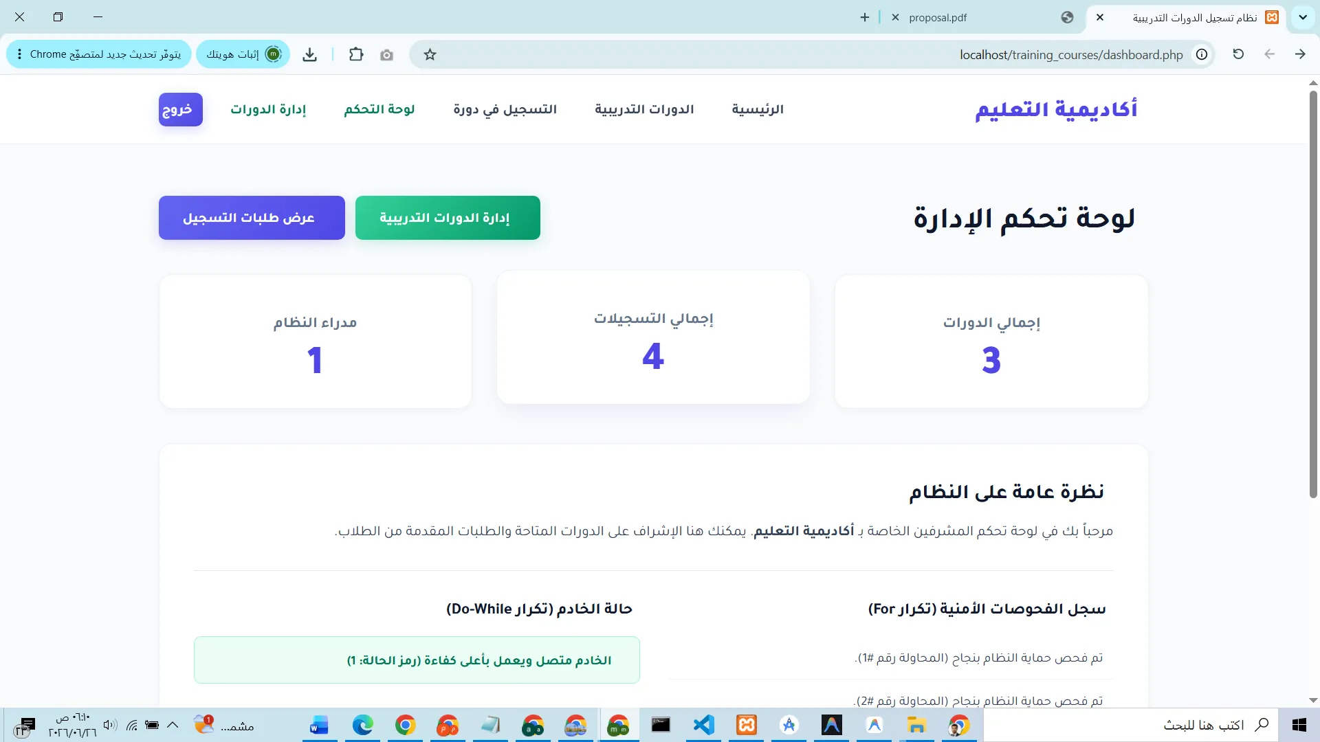
Task: Click the weather widget in the taskbar
Action: [224, 725]
